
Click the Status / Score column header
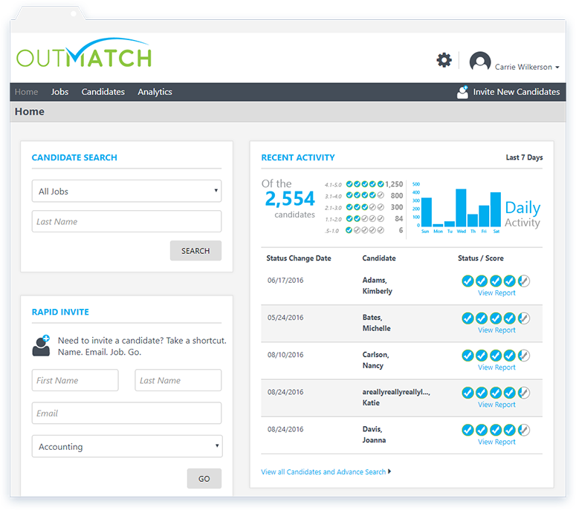(x=480, y=258)
